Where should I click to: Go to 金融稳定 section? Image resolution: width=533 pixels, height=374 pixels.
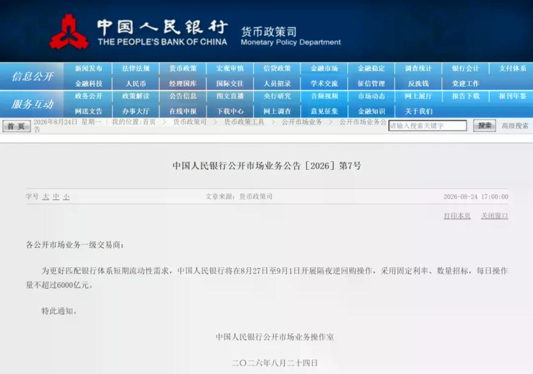[371, 69]
